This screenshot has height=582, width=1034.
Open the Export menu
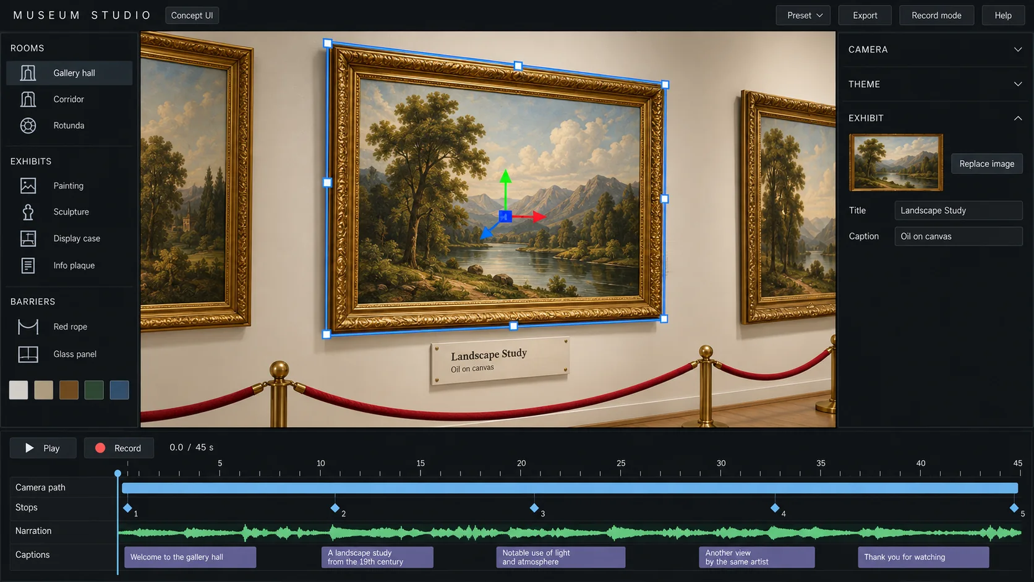pos(865,15)
